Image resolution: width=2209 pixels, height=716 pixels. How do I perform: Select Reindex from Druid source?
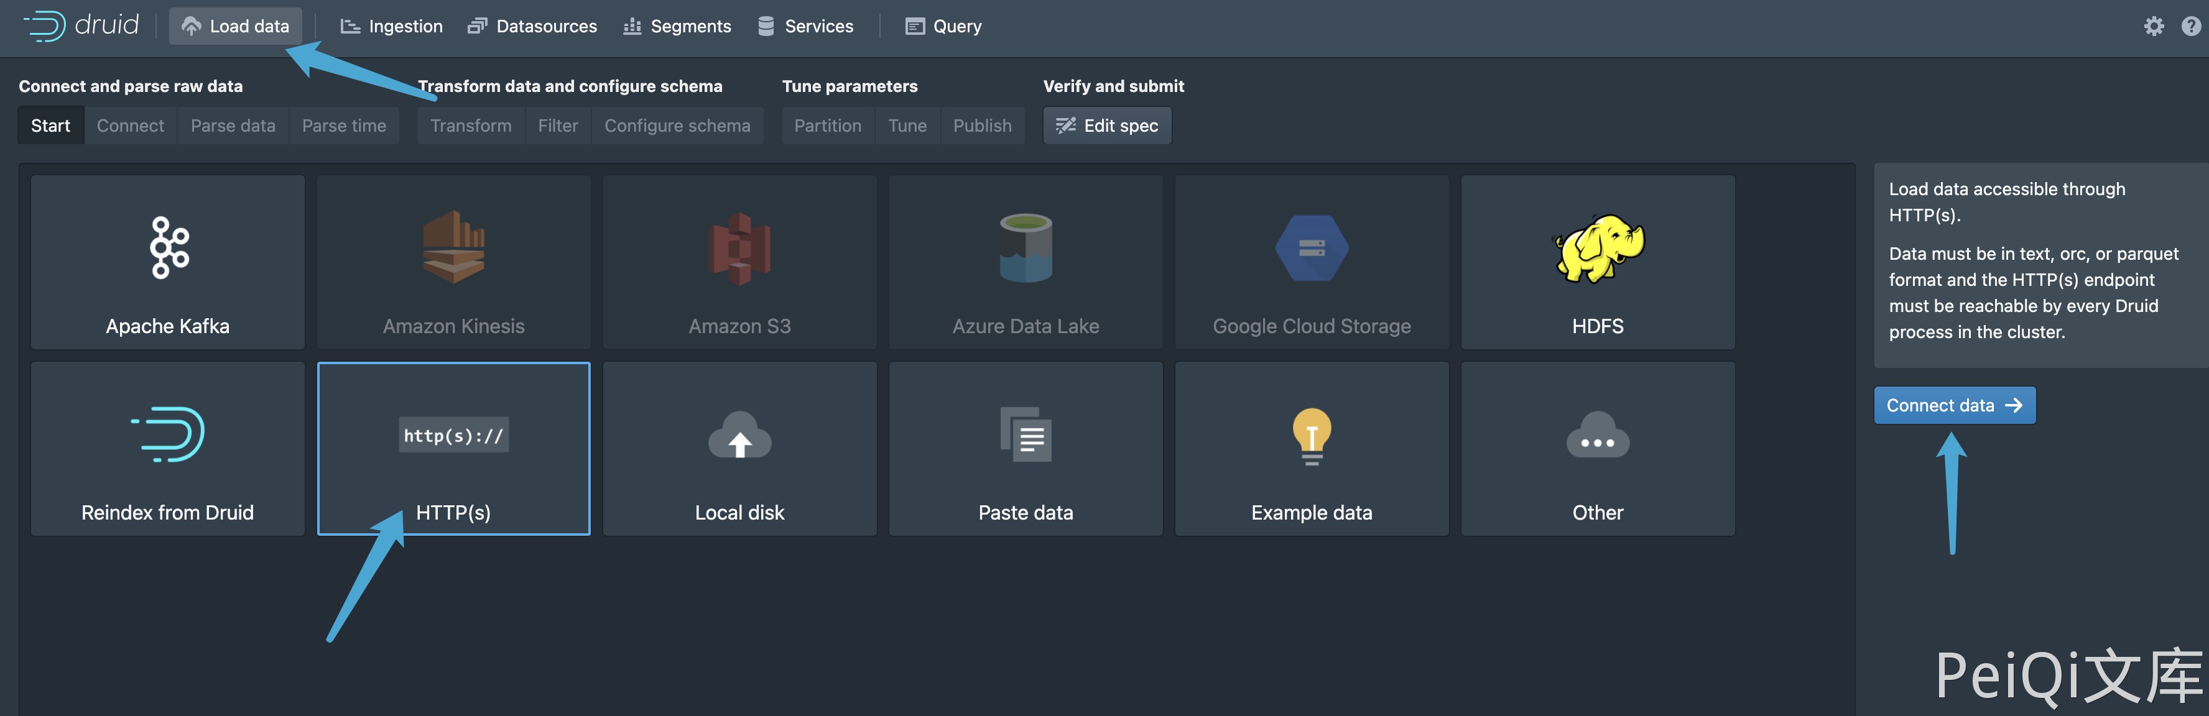pyautogui.click(x=167, y=449)
